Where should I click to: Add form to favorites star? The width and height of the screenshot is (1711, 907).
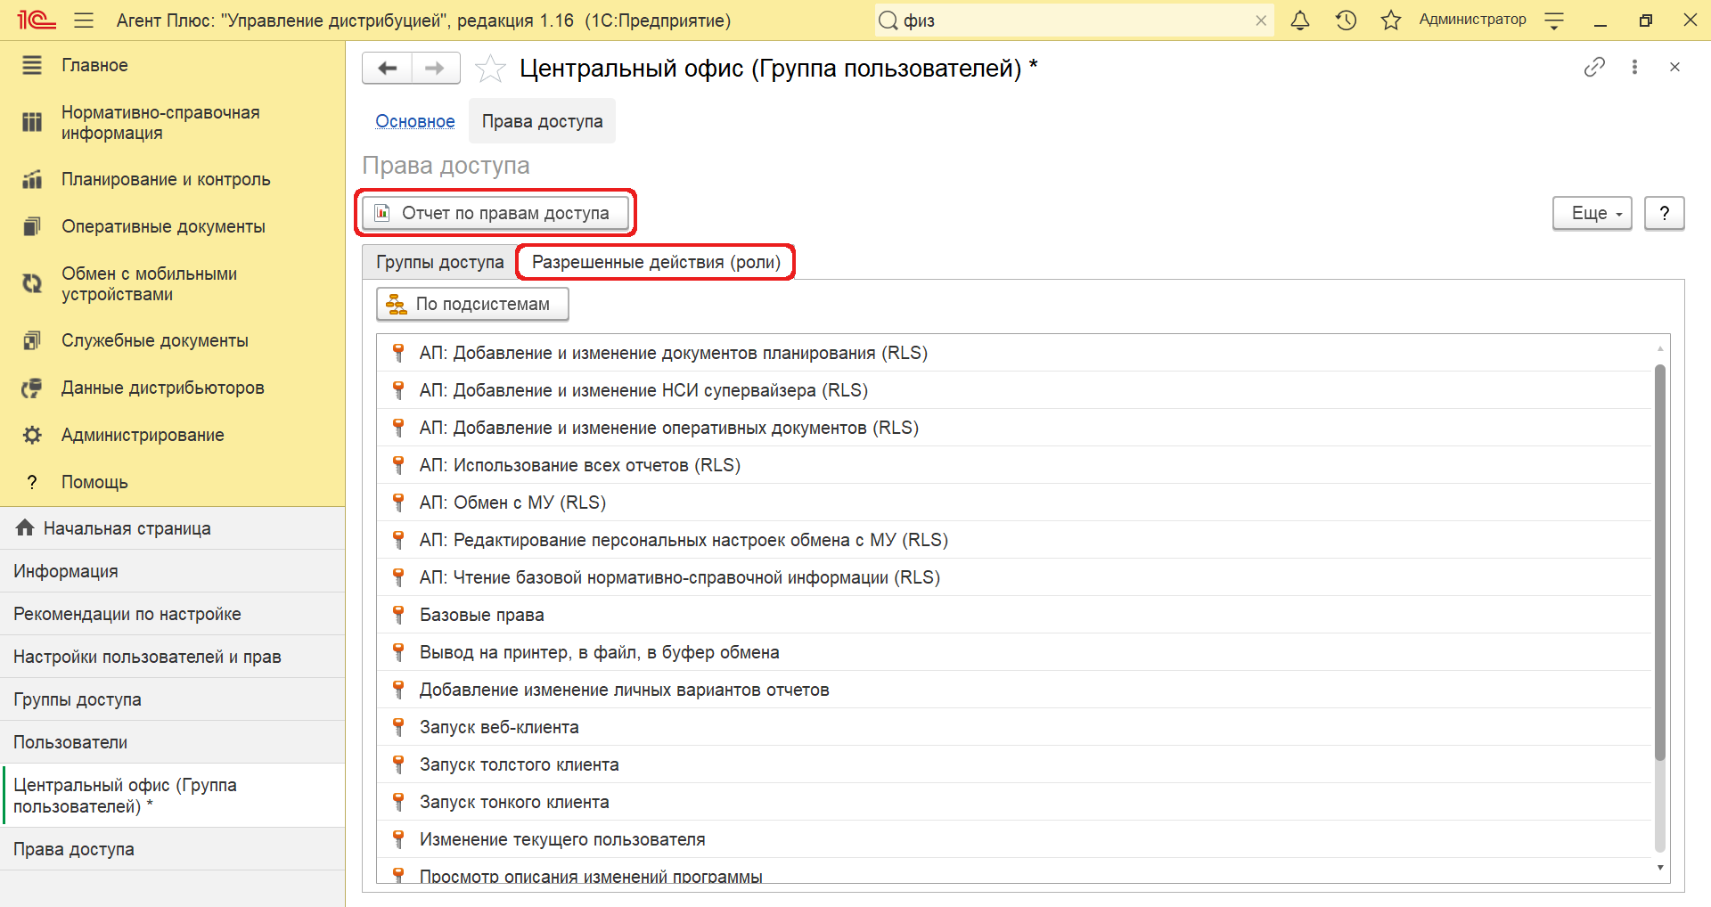tap(490, 68)
